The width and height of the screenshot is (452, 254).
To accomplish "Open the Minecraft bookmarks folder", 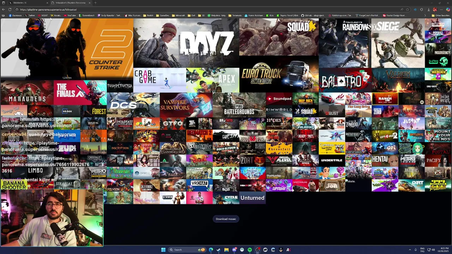I will click(178, 16).
